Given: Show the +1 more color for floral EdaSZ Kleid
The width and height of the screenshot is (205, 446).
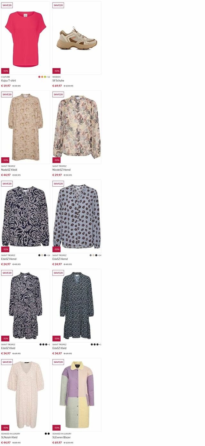Looking at the screenshot, I should click(100, 344).
